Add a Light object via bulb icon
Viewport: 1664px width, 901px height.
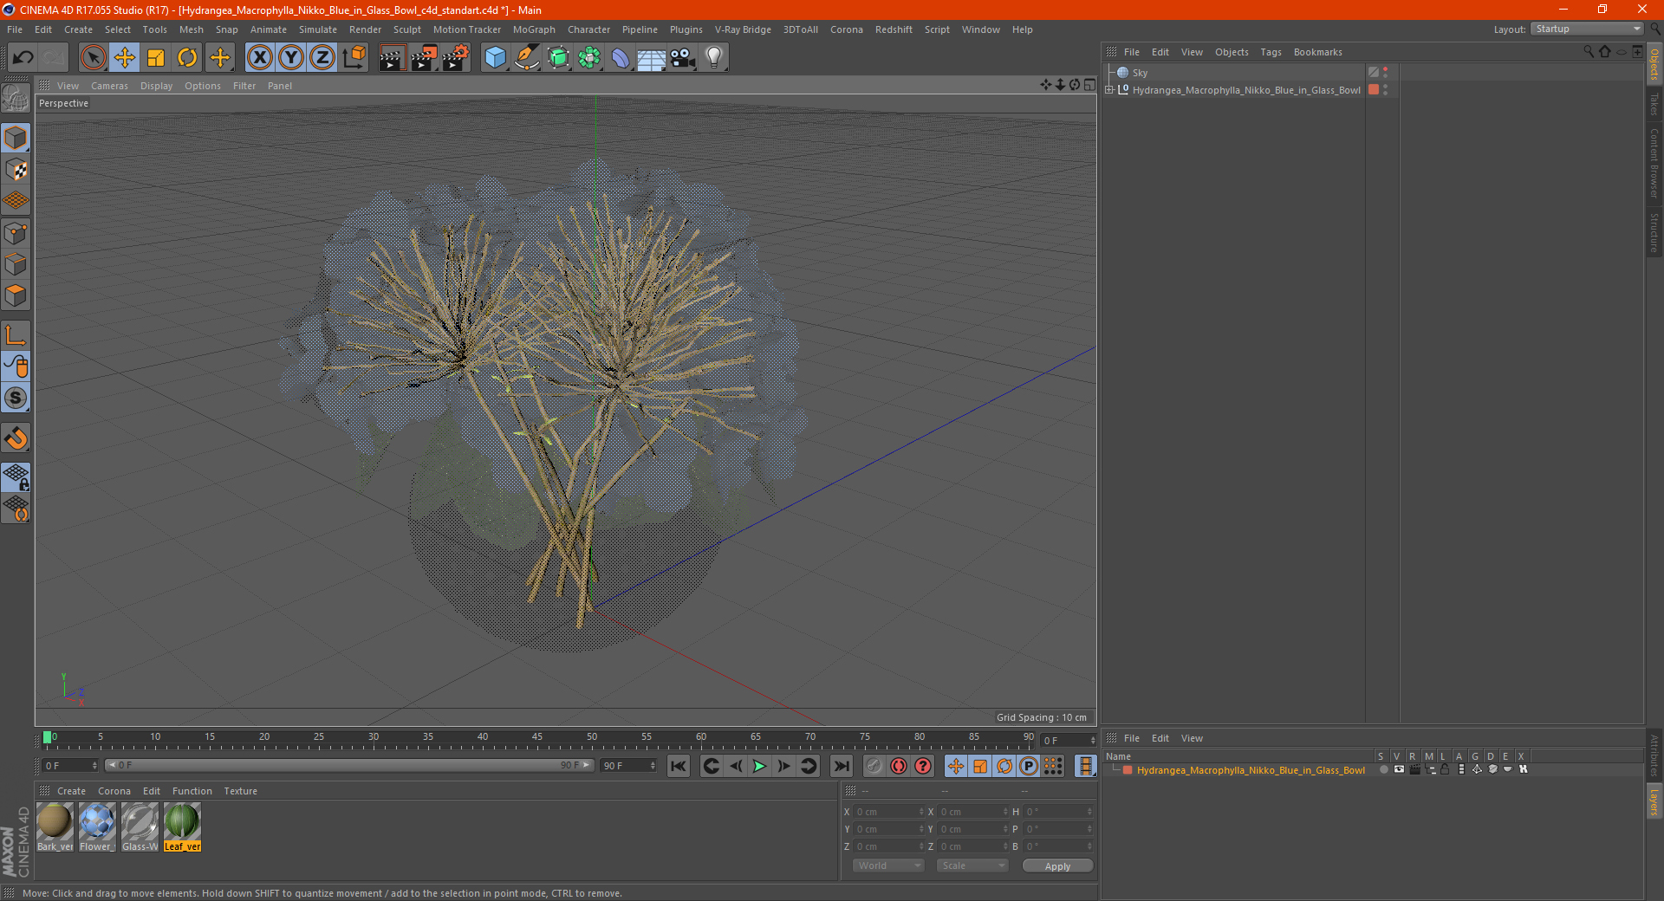pos(714,58)
